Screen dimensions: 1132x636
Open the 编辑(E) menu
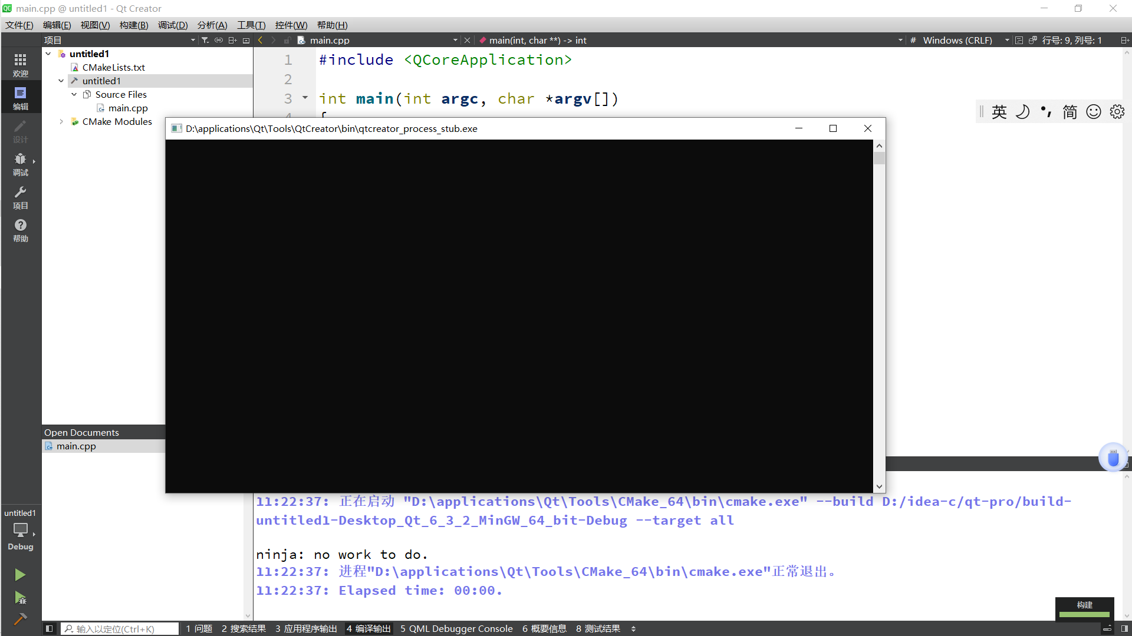click(57, 25)
